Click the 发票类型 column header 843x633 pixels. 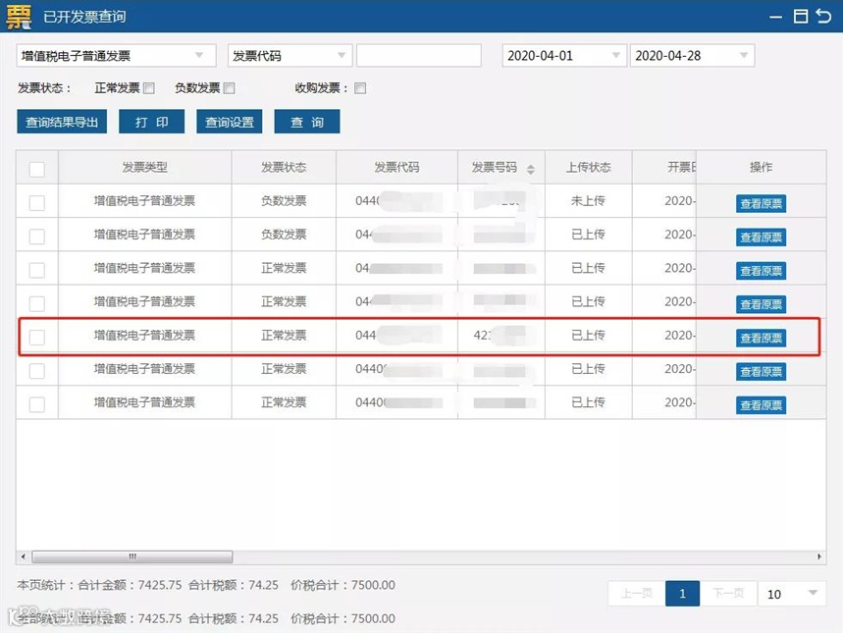pyautogui.click(x=144, y=167)
